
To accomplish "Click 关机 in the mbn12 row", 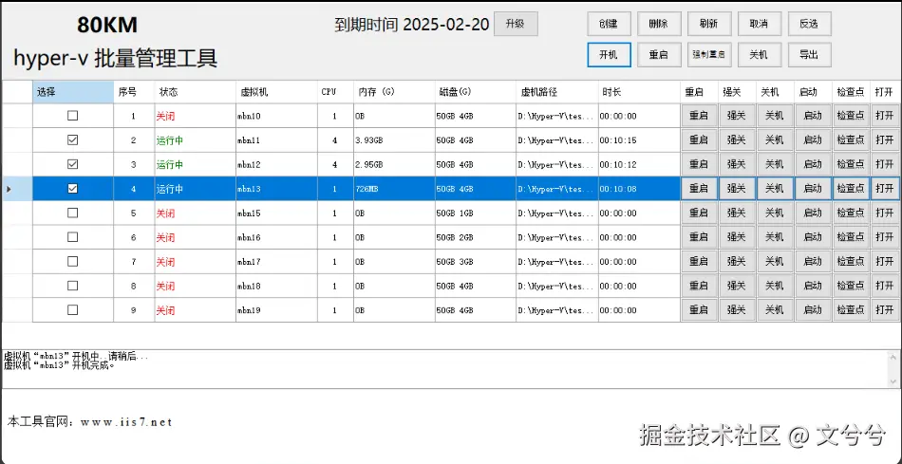I will coord(775,164).
